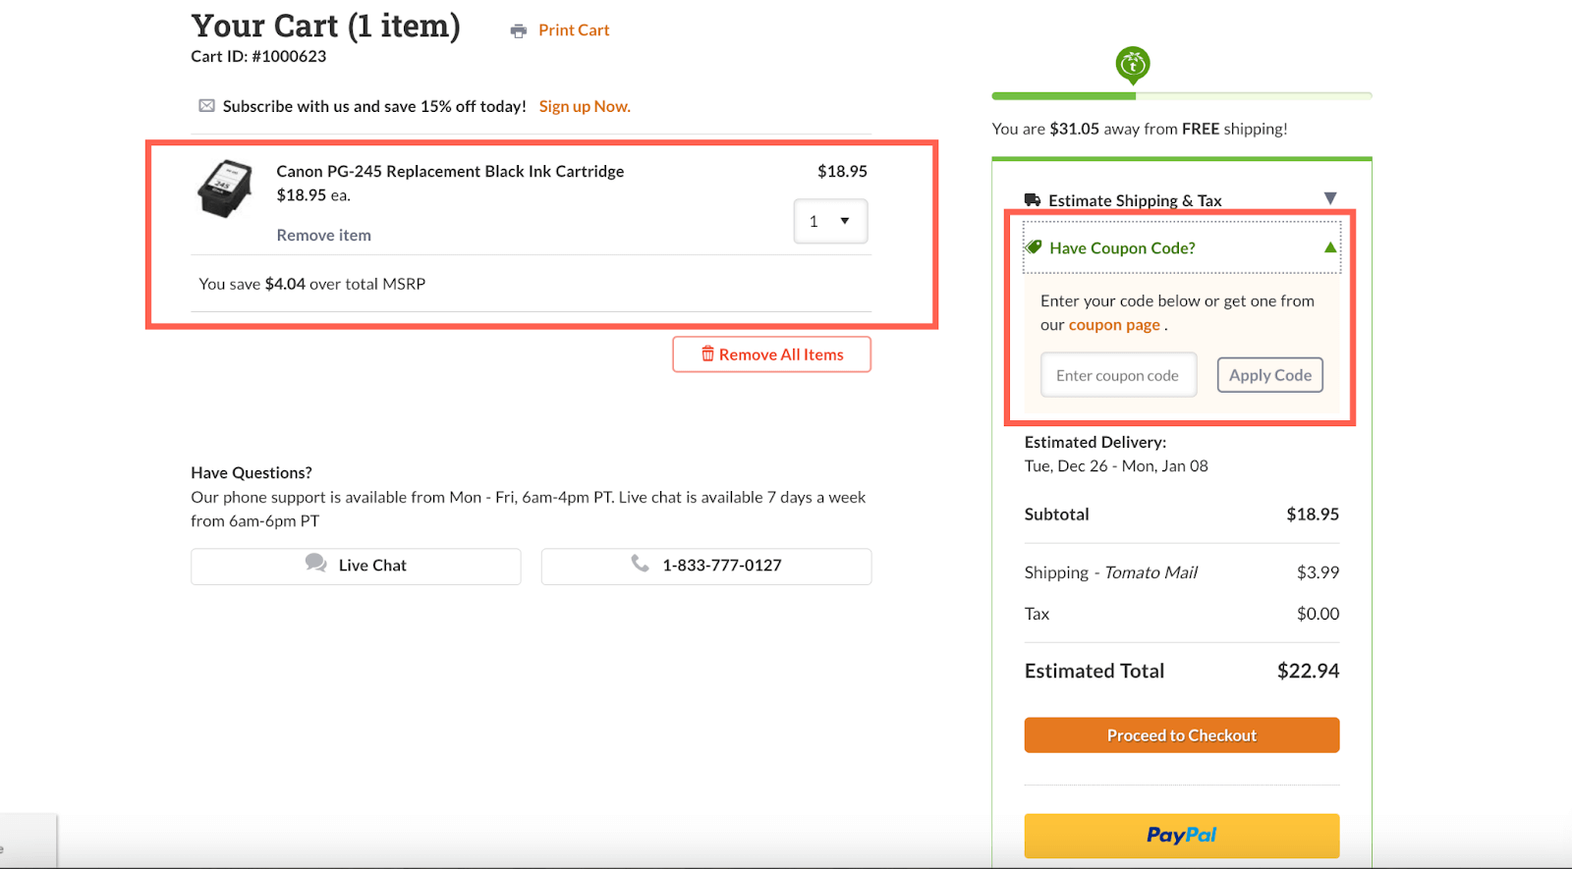
Task: Click the green Tomato shipping tracker icon
Action: click(1132, 64)
